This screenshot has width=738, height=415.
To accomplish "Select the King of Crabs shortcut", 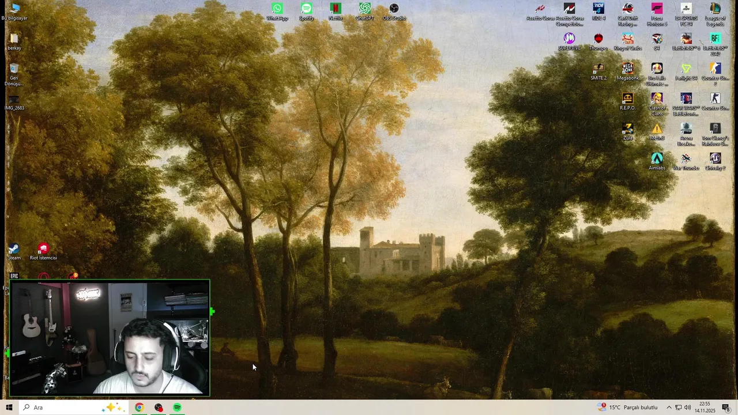I will 628,41.
